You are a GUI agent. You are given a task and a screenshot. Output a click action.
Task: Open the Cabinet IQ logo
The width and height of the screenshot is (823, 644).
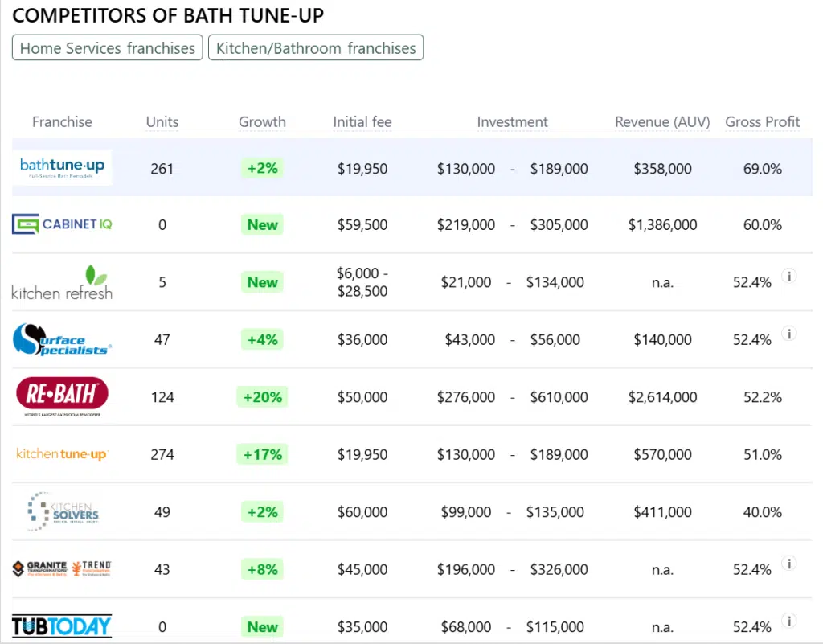click(x=62, y=224)
